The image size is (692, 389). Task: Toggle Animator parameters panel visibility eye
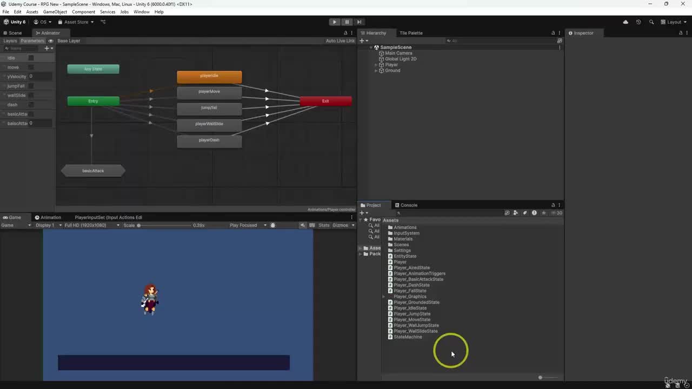coord(51,41)
